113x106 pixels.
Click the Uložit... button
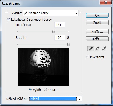pyautogui.click(x=97, y=39)
